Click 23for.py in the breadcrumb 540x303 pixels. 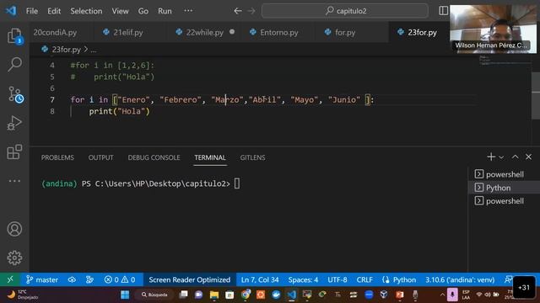(x=66, y=50)
